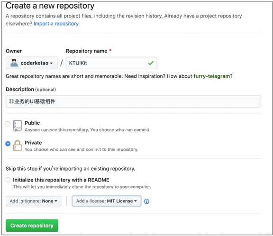Select the Public radio button
273x236 pixels.
tap(8, 124)
